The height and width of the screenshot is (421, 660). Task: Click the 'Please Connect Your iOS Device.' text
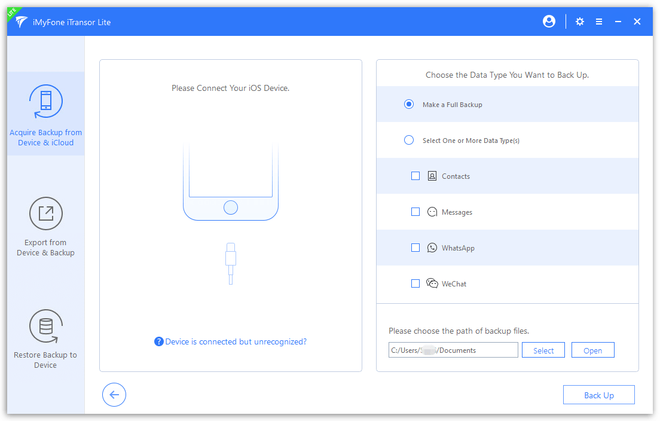(231, 89)
